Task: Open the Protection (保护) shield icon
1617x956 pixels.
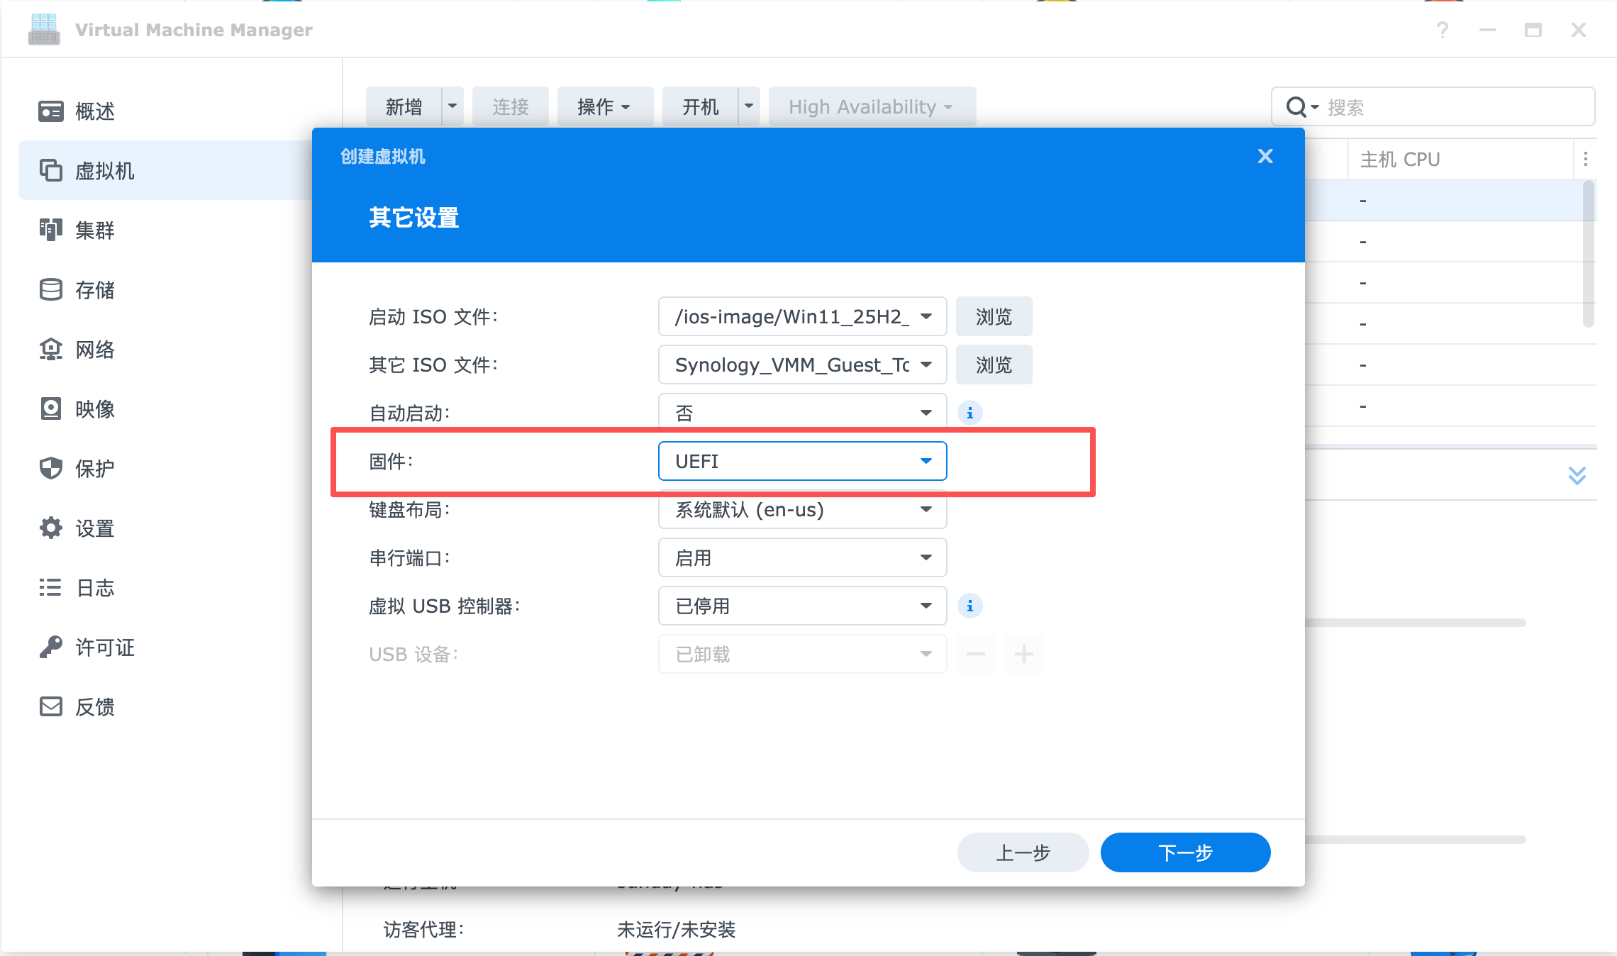Action: pyautogui.click(x=51, y=469)
